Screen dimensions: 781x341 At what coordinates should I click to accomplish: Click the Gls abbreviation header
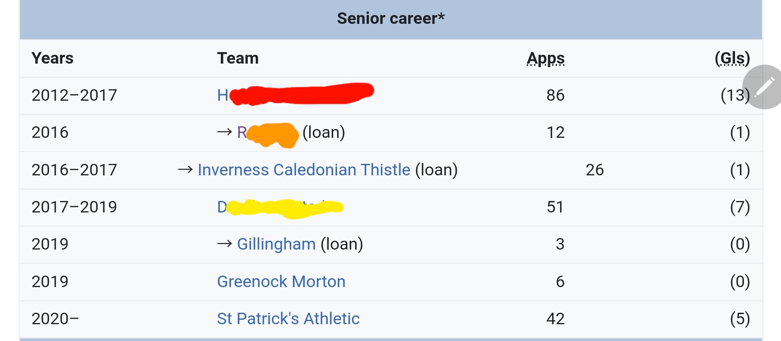coord(732,58)
